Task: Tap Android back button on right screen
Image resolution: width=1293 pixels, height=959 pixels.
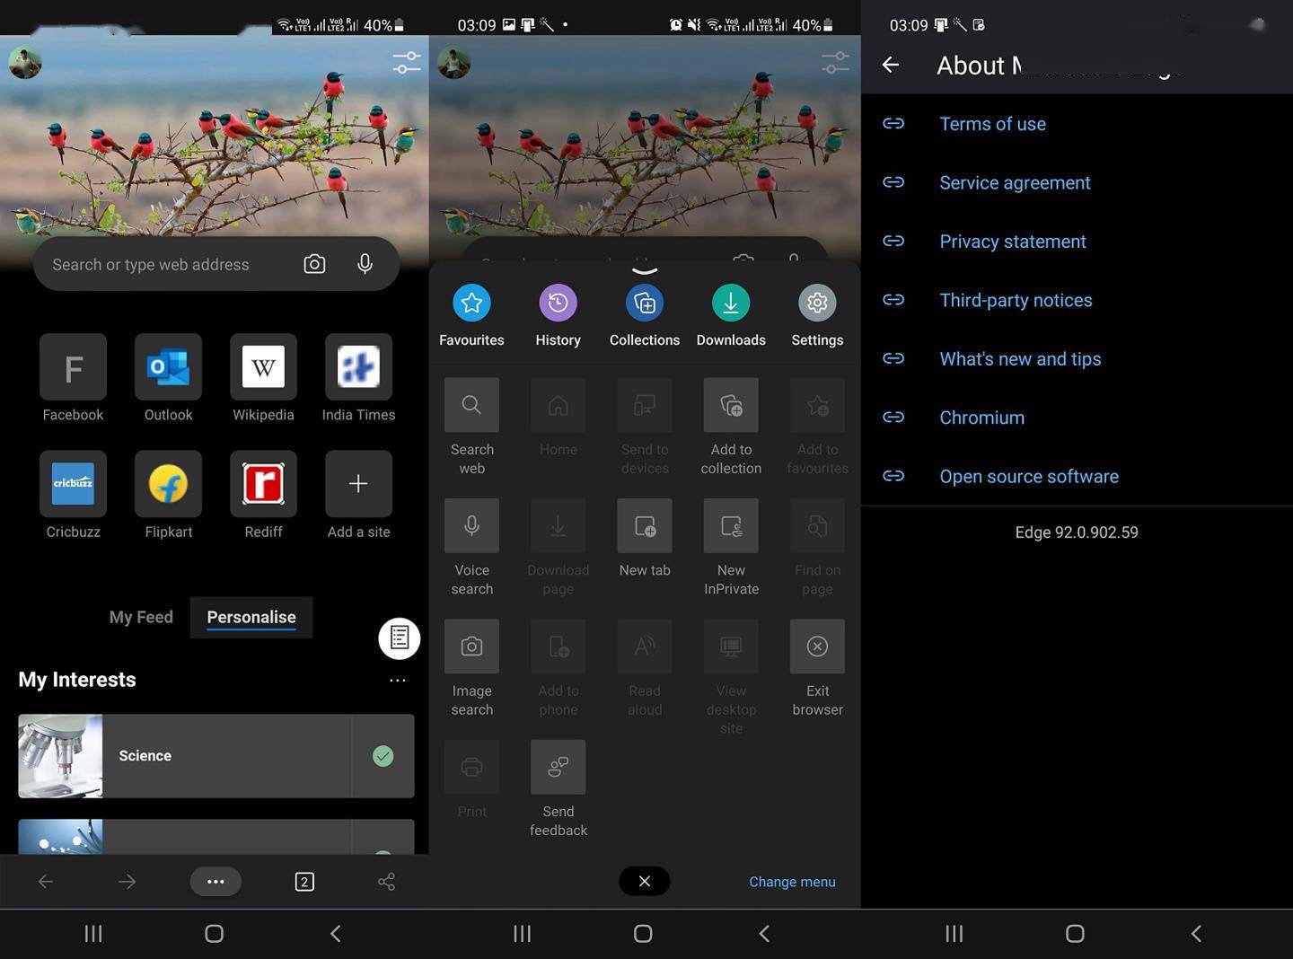Action: tap(1195, 934)
